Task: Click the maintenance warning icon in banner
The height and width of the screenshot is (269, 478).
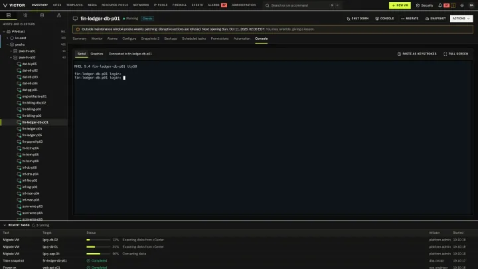Action: 78,29
